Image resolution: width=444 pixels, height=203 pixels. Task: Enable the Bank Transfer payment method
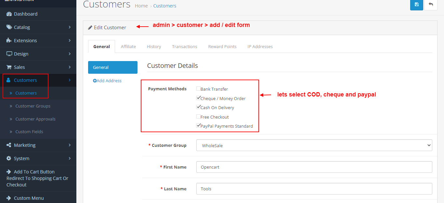(x=198, y=88)
